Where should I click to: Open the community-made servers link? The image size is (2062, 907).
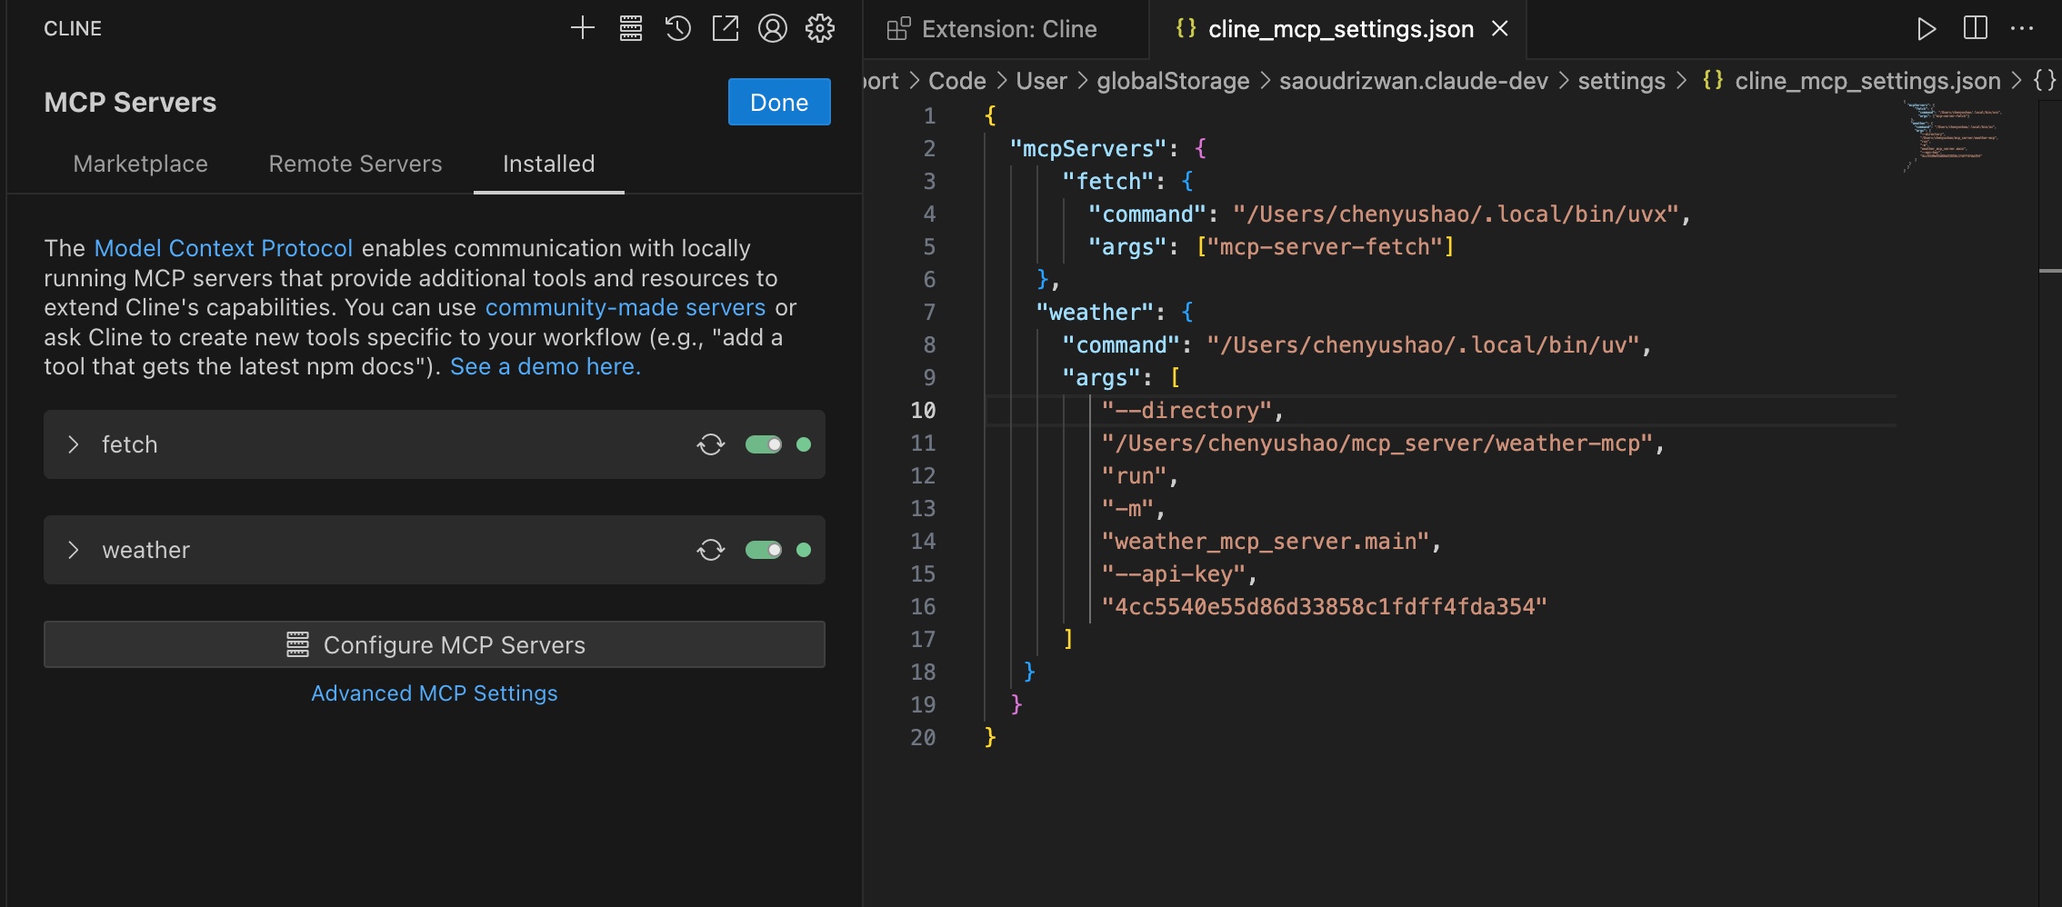[x=626, y=307]
